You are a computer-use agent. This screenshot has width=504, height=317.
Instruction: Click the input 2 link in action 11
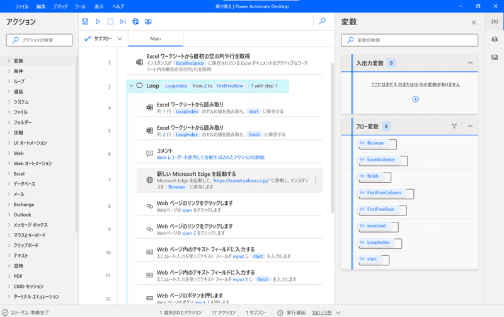click(x=240, y=279)
